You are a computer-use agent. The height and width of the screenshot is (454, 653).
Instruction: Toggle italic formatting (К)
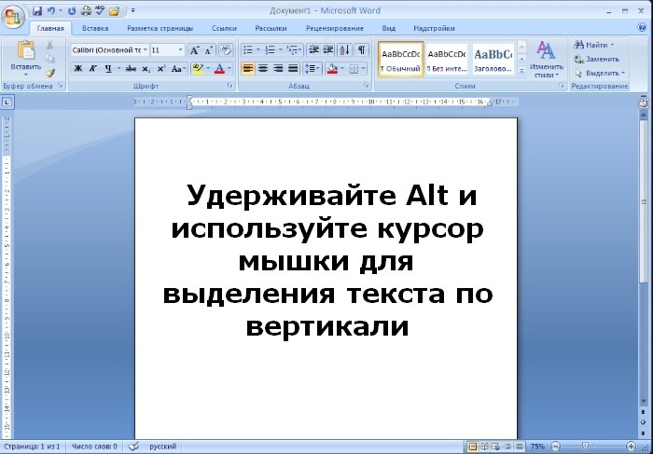coord(93,69)
